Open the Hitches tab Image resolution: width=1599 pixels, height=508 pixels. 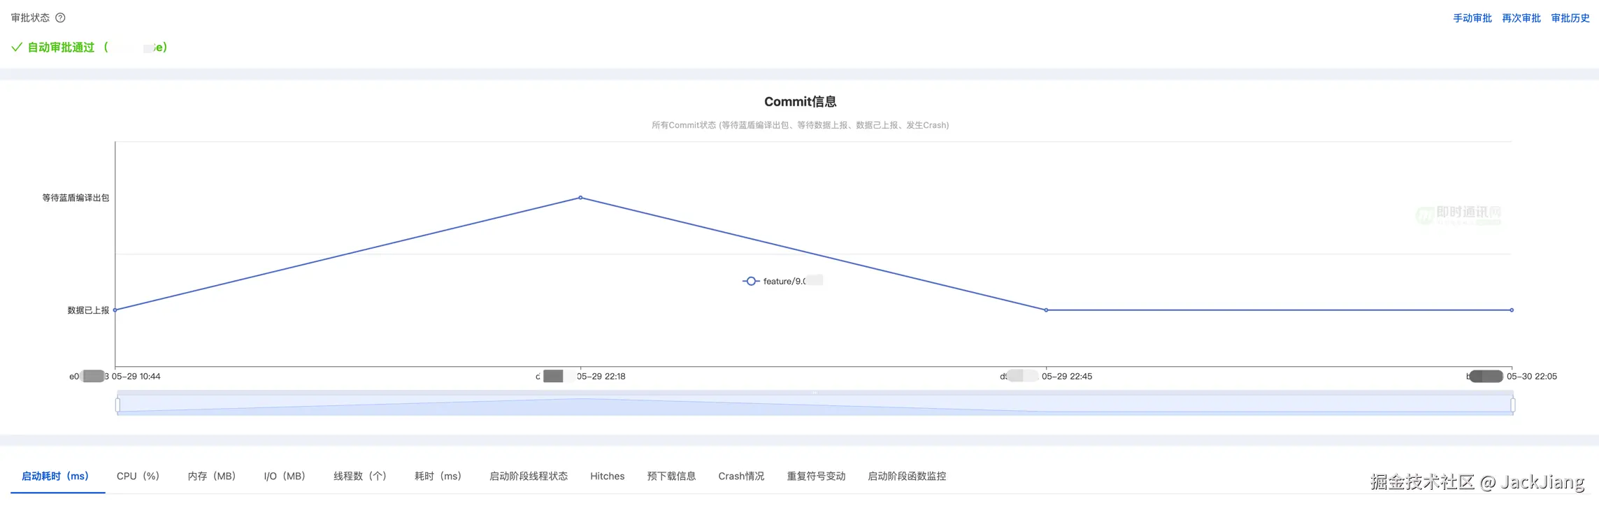click(607, 476)
